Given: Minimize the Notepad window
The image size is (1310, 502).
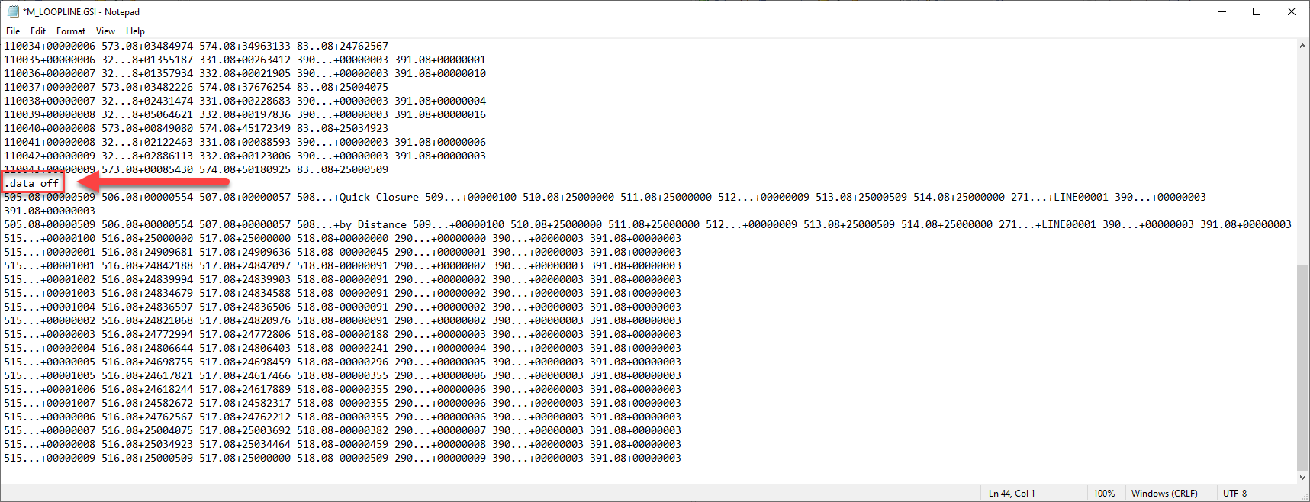Looking at the screenshot, I should click(1221, 11).
